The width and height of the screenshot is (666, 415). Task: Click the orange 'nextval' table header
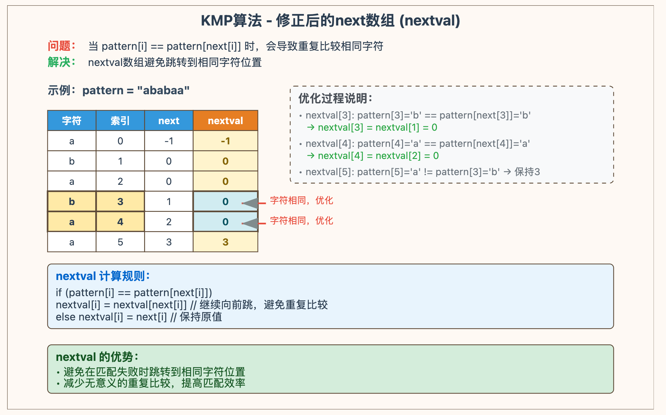[225, 120]
